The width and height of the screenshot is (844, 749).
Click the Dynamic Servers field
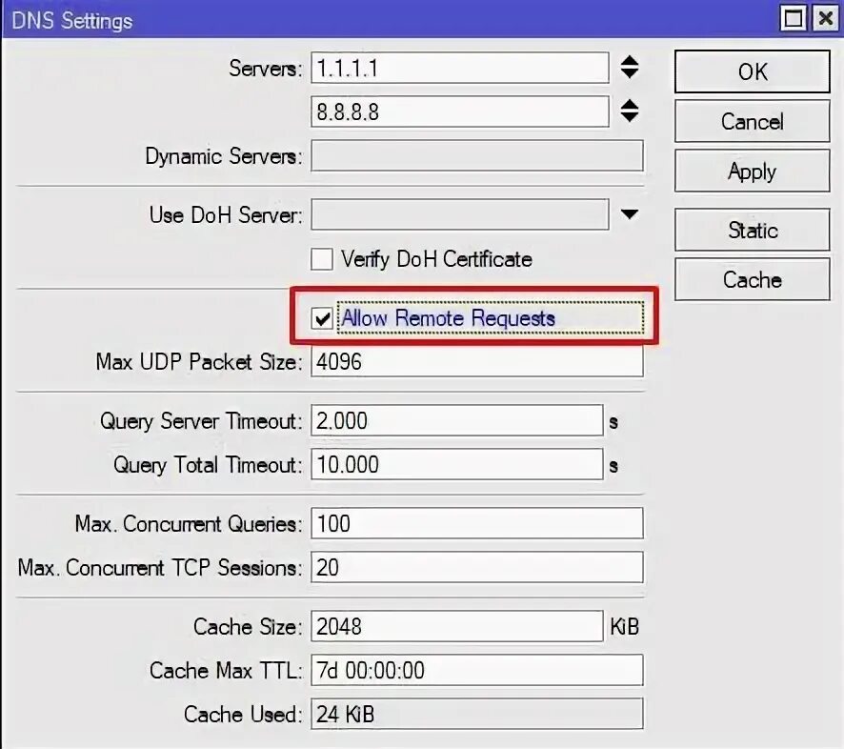click(477, 155)
